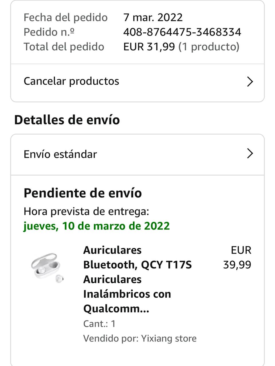Open the Envío estándar shipping row

(60, 154)
